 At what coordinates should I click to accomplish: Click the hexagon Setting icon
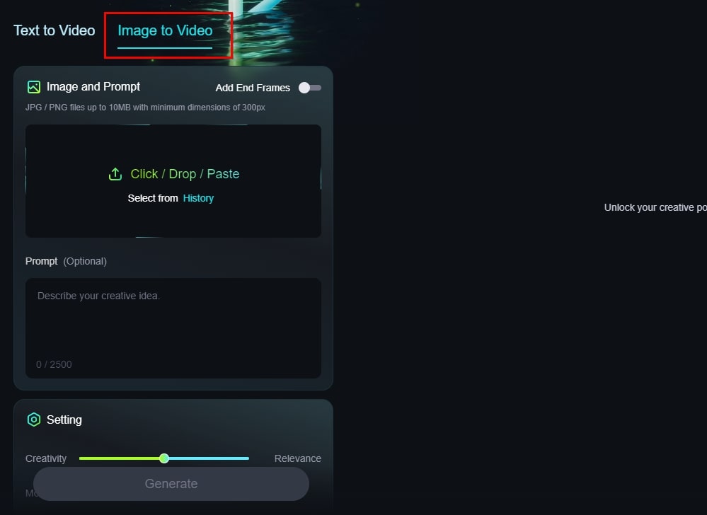click(34, 419)
